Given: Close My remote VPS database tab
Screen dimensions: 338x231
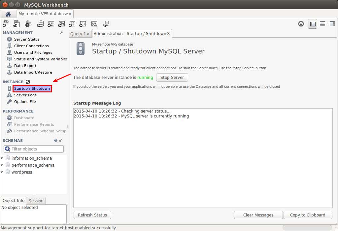Looking at the screenshot, I should (70, 14).
